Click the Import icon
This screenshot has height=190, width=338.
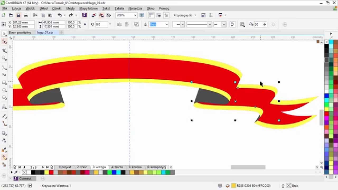coord(94,15)
